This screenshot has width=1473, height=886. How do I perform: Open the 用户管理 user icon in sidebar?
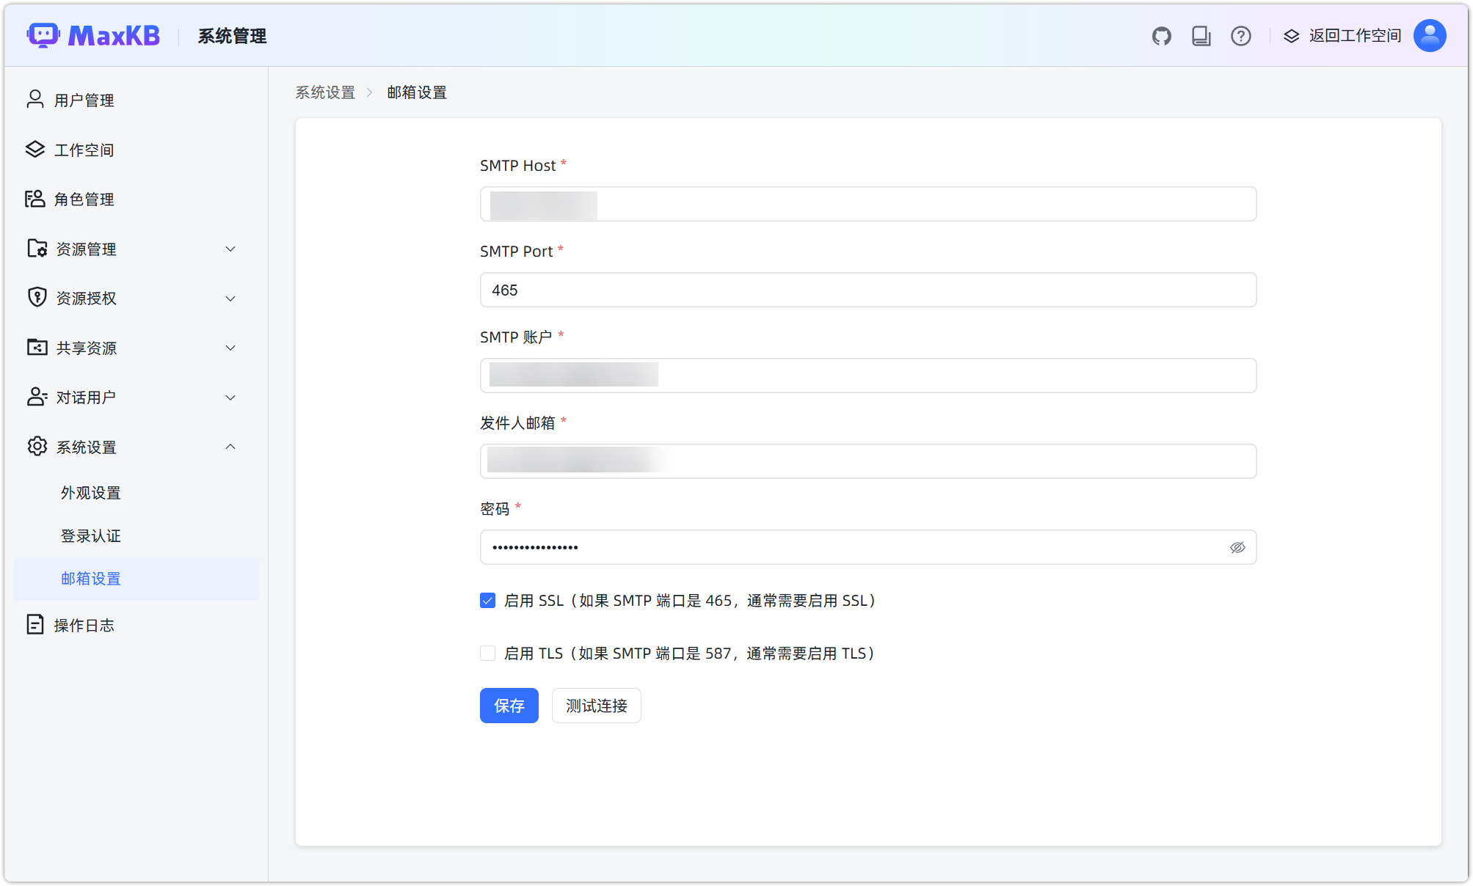point(35,99)
